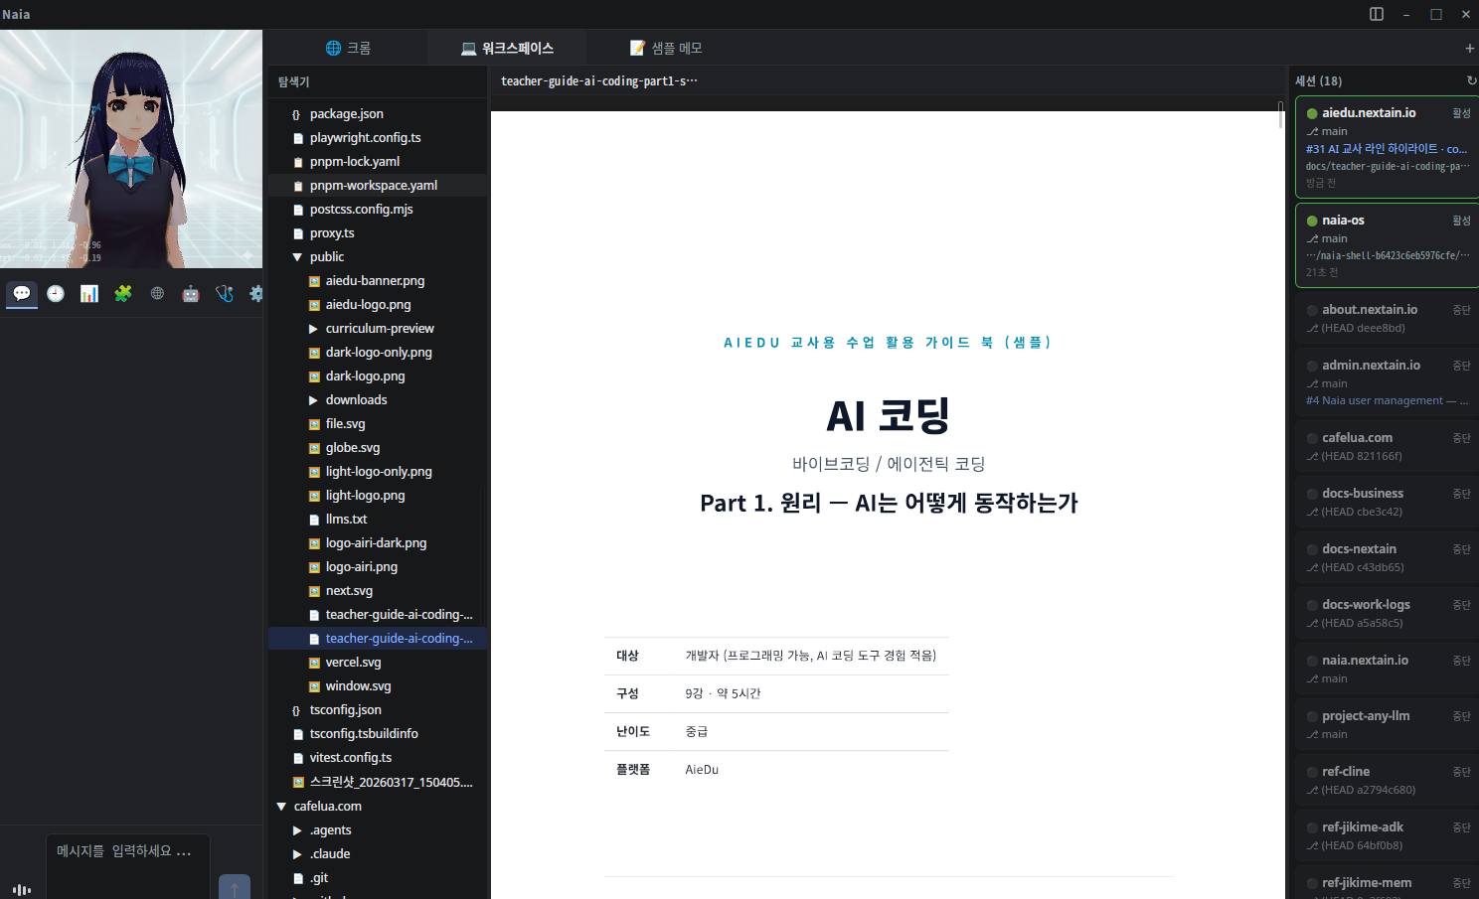The height and width of the screenshot is (899, 1479).
Task: Toggle the volume icon at bottom left
Action: point(21,889)
